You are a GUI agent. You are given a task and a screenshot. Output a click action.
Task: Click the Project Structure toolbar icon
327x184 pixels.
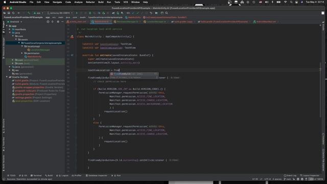pyautogui.click(x=162, y=13)
